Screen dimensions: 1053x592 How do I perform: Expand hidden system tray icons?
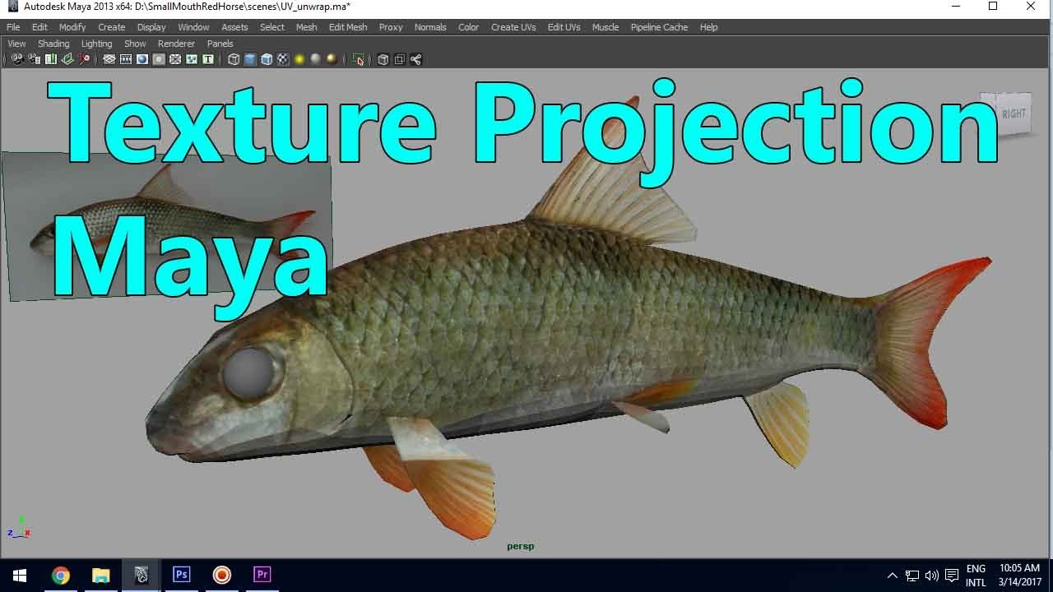(892, 576)
